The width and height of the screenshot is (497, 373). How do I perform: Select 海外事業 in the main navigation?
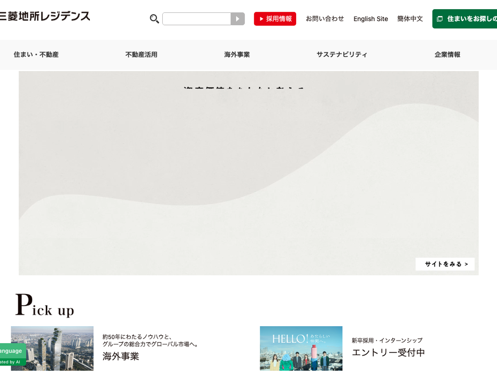(237, 54)
